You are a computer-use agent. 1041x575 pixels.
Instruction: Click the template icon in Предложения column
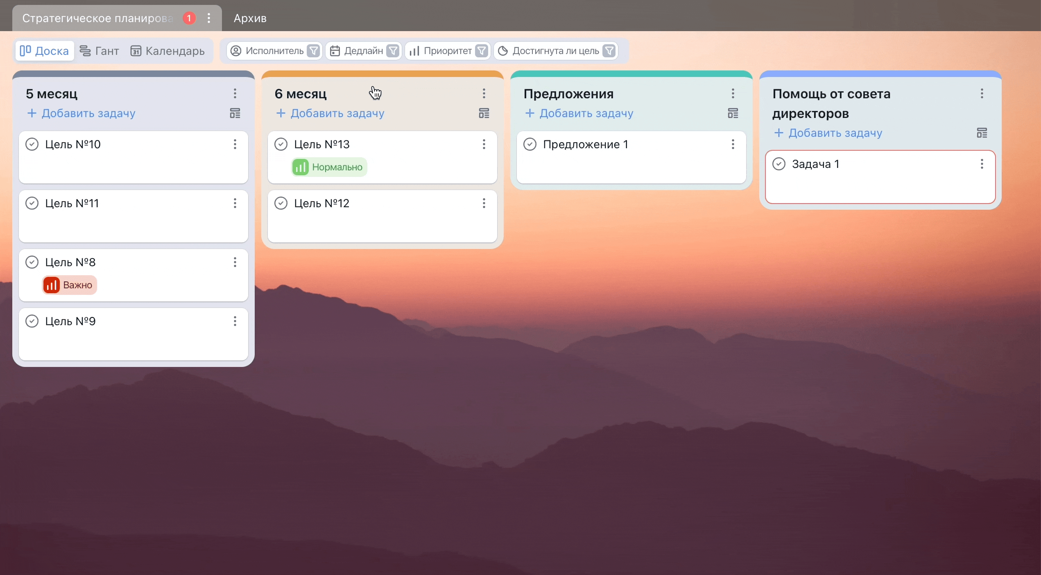pyautogui.click(x=733, y=113)
